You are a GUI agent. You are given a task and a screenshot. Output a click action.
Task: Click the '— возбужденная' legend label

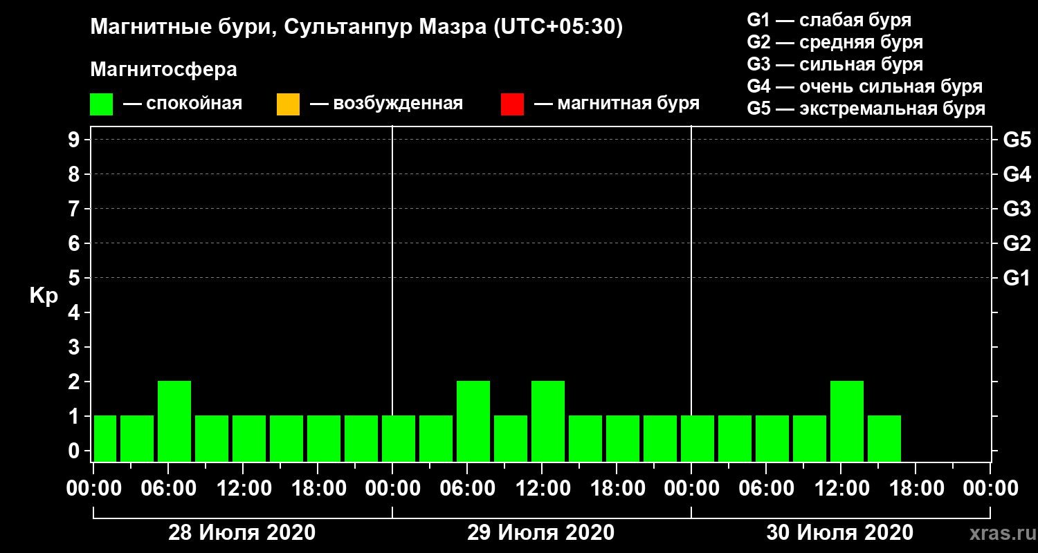click(386, 104)
